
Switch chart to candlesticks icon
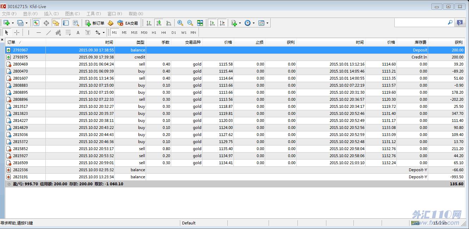click(x=159, y=23)
